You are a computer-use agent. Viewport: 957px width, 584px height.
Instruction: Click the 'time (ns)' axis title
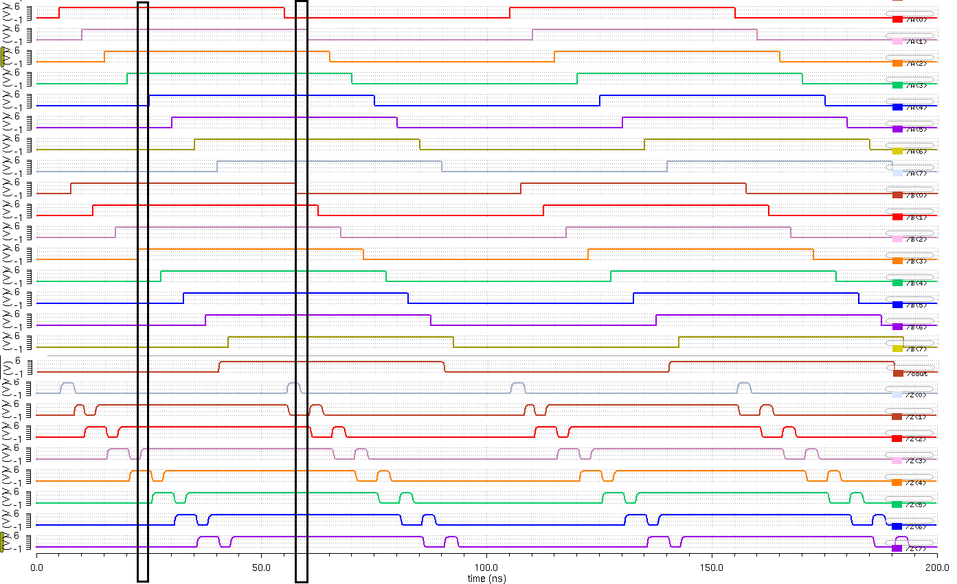coord(486,579)
